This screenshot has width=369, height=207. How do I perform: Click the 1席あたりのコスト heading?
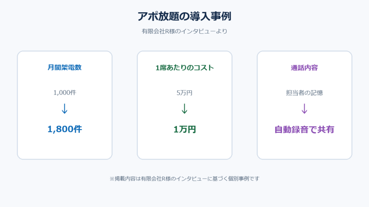coord(184,68)
